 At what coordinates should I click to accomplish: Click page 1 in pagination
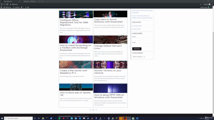tap(90, 110)
